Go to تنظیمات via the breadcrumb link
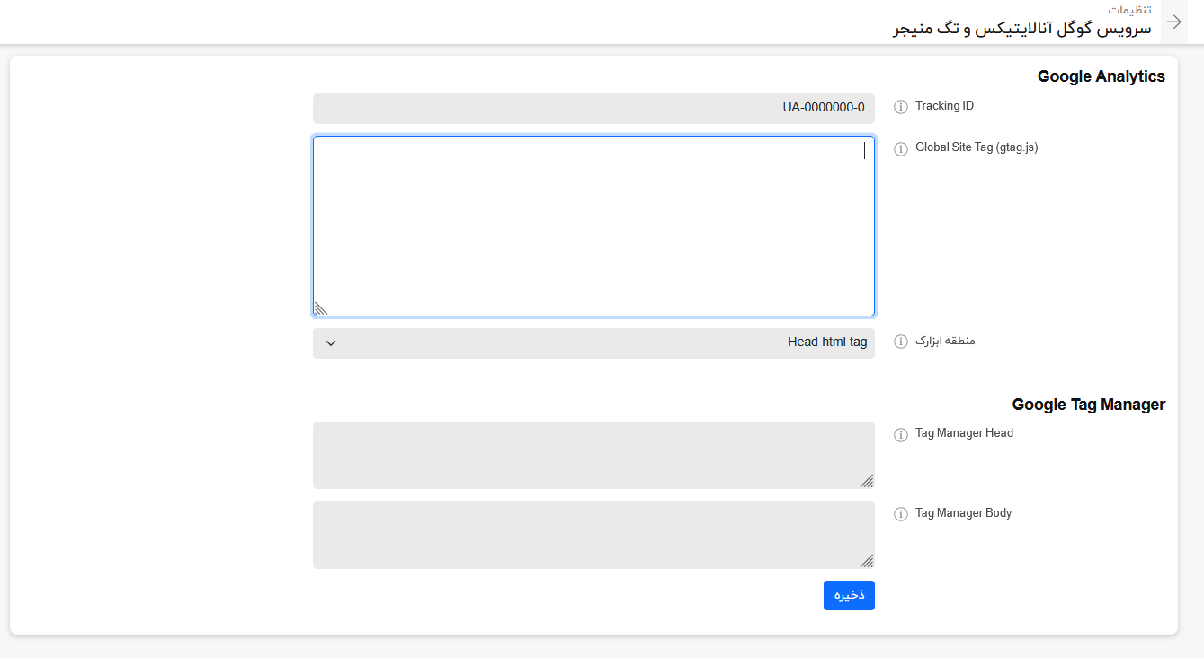The image size is (1204, 658). (1129, 10)
